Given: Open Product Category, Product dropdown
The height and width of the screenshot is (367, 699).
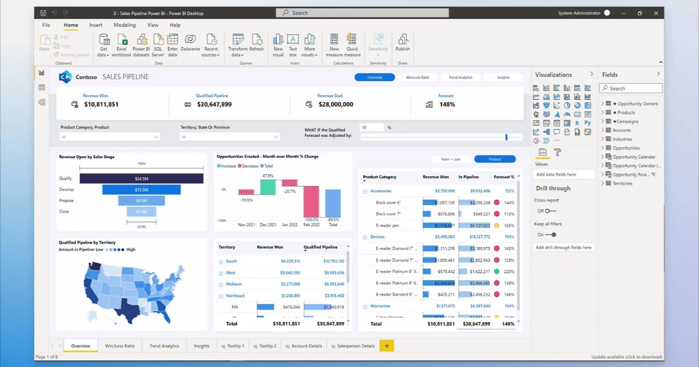Looking at the screenshot, I should (x=110, y=137).
